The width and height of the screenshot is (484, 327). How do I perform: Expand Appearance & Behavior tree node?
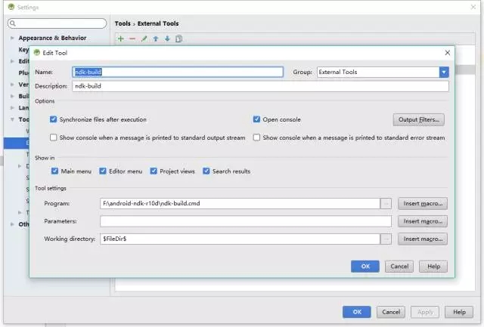12,38
